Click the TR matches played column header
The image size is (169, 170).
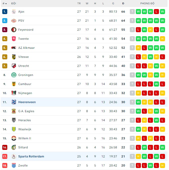coord(79,4)
